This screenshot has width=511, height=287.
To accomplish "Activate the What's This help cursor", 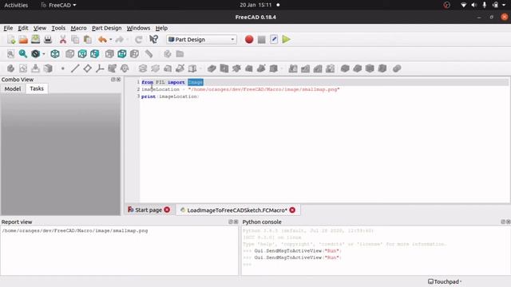I will tap(153, 40).
